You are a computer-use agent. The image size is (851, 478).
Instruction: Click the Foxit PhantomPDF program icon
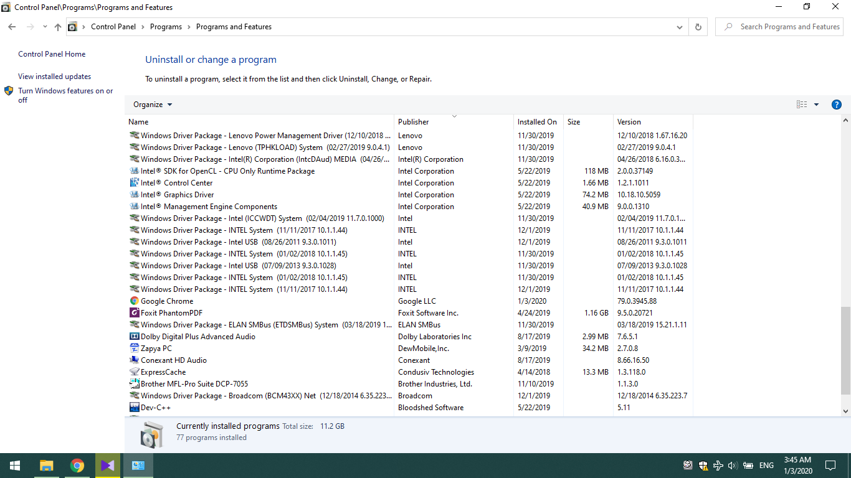(134, 313)
